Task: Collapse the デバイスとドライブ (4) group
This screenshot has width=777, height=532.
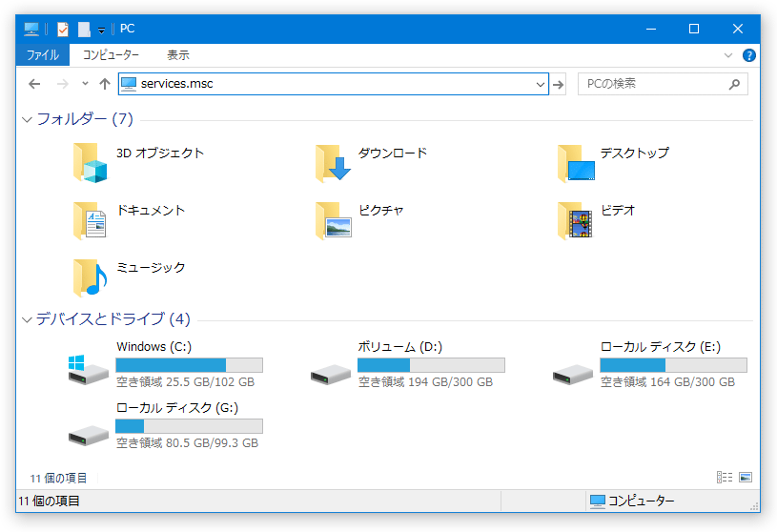Action: tap(28, 319)
